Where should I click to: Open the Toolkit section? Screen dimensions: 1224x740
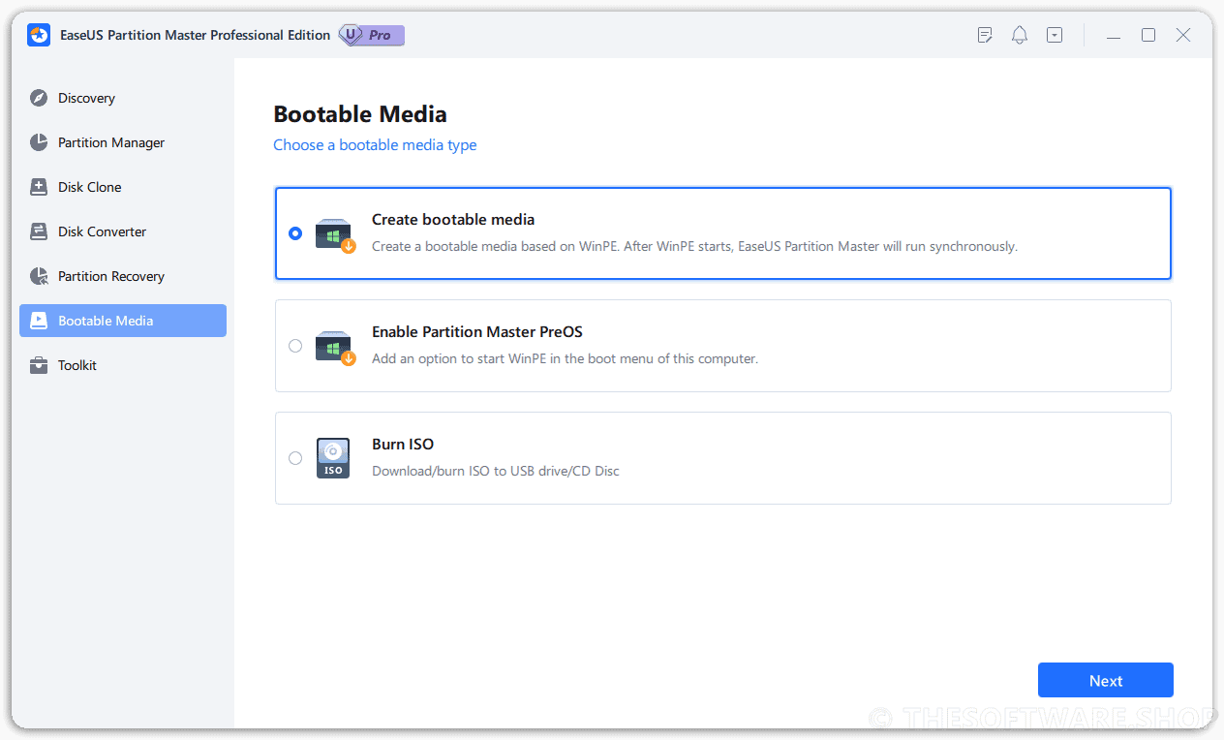click(x=123, y=365)
